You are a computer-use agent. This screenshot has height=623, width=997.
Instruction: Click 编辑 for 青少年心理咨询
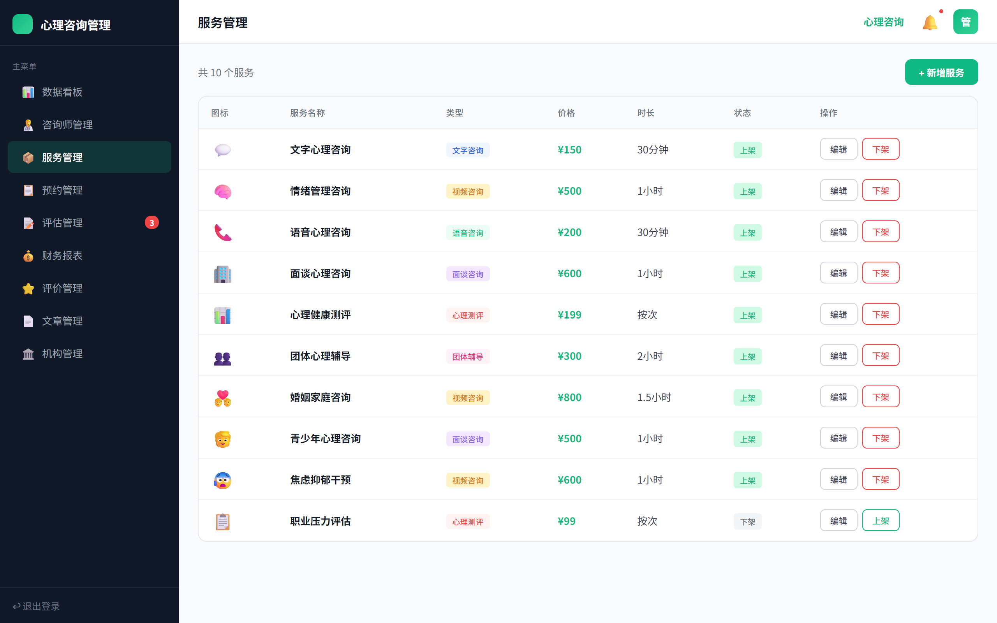(838, 438)
